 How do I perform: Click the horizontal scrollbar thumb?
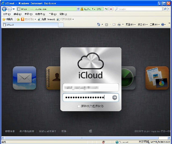pyautogui.click(x=82, y=138)
